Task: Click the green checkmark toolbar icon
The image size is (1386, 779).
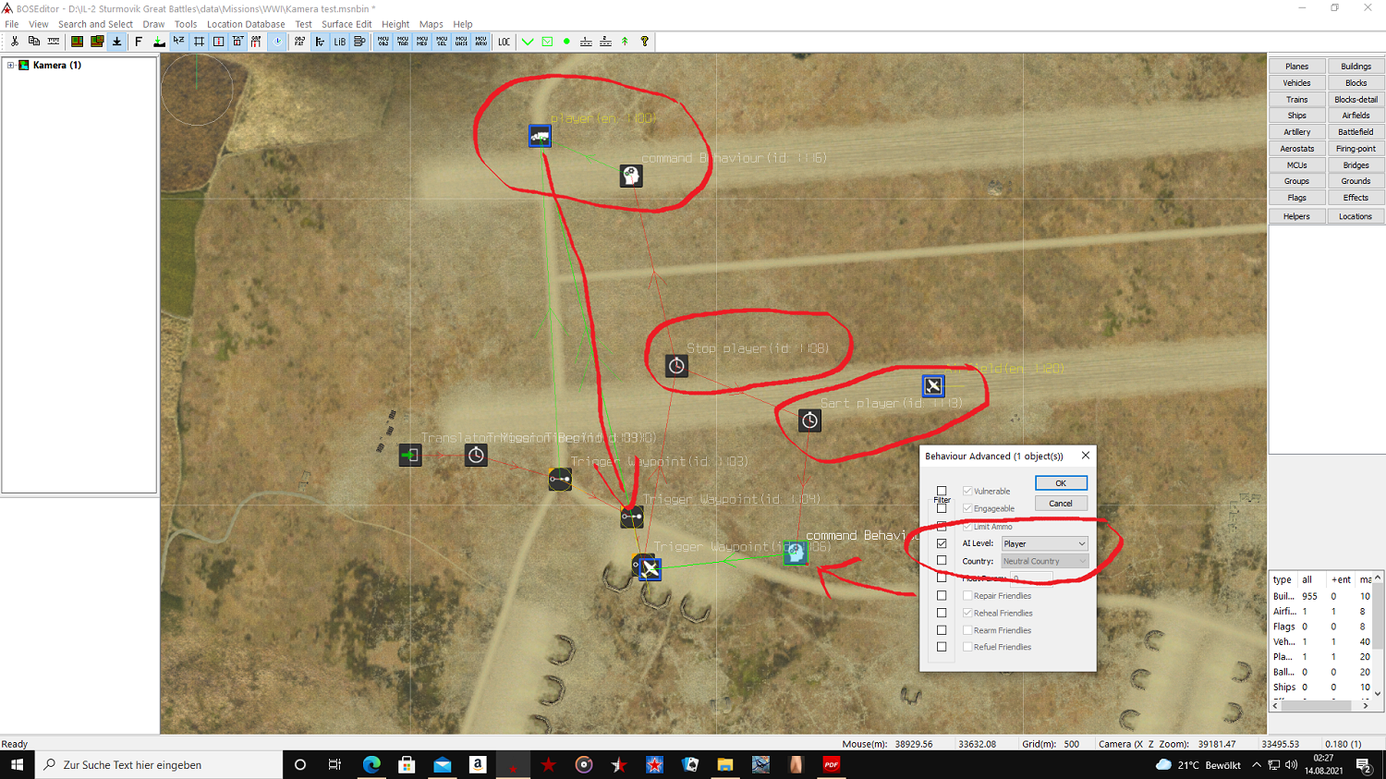Action: (x=528, y=42)
